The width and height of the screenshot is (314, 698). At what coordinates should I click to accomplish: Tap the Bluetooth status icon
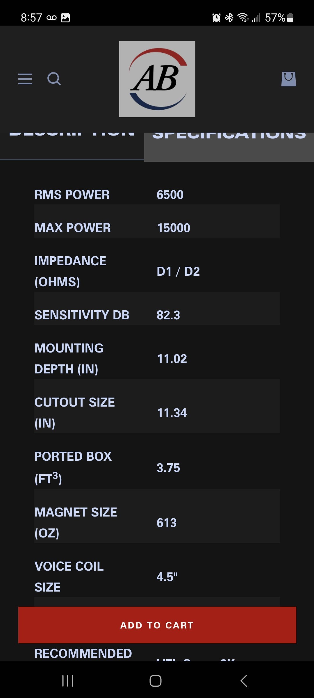229,18
